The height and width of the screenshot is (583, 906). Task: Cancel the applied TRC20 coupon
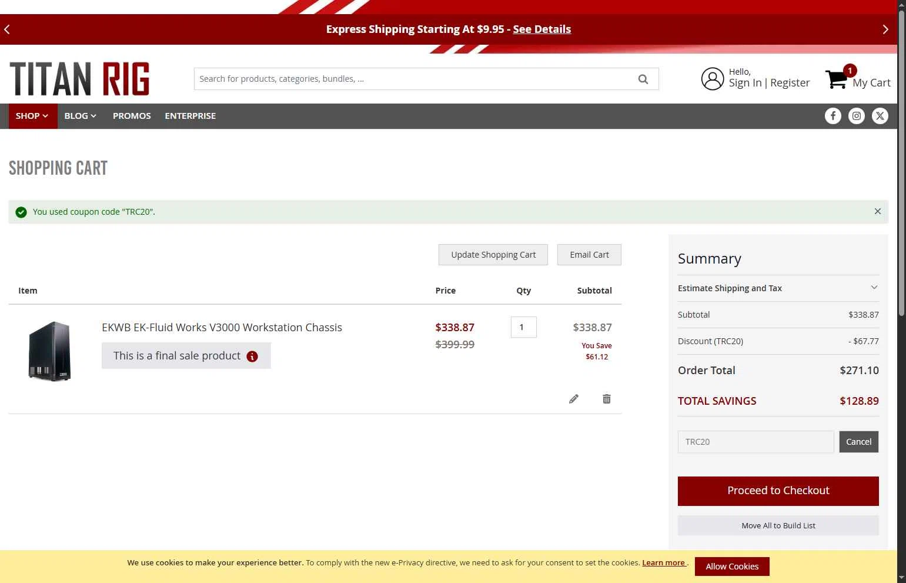859,442
